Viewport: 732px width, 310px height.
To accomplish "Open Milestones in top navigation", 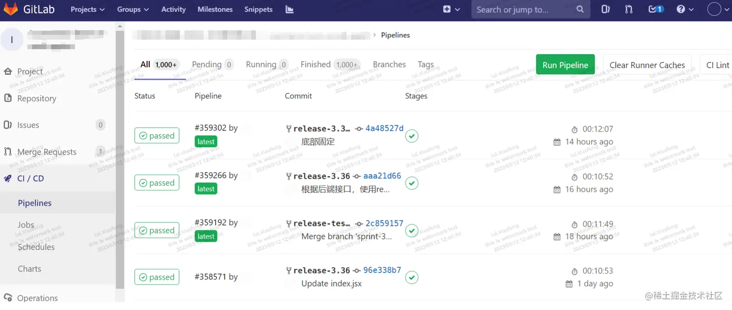I will tap(215, 9).
